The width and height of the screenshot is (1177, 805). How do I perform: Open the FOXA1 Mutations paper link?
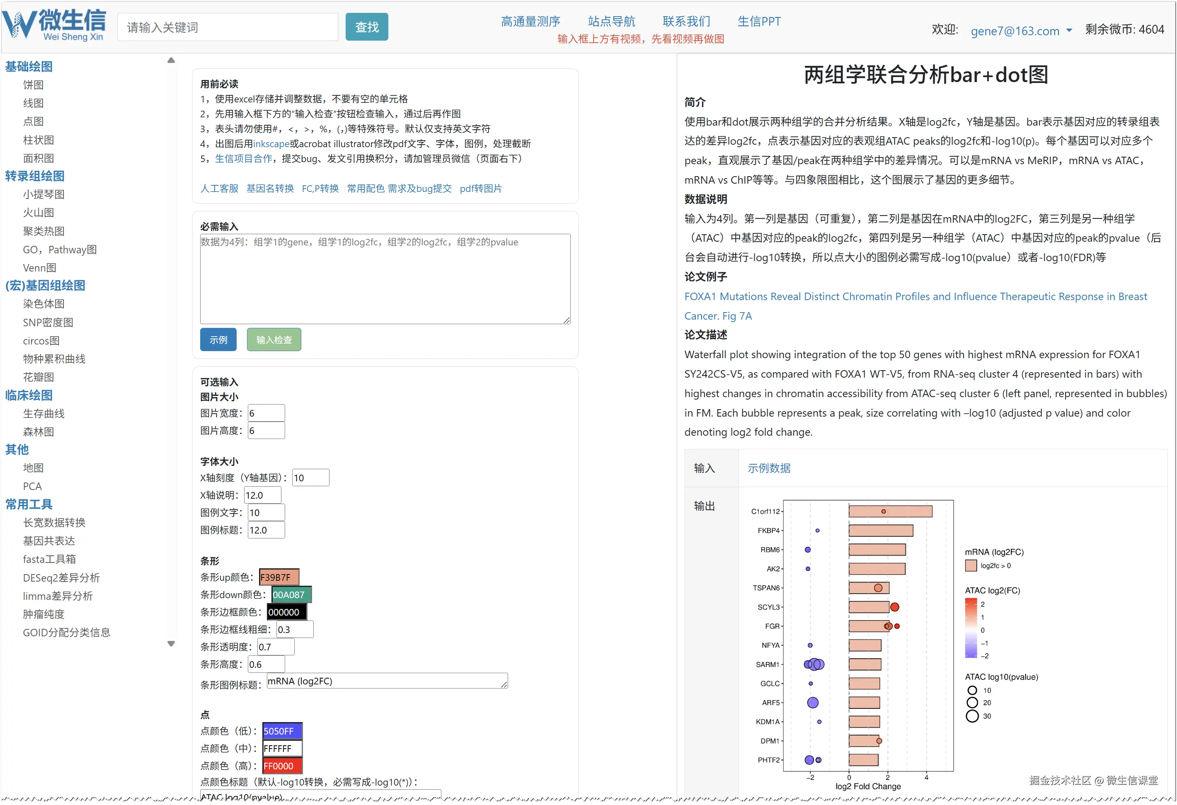[915, 296]
